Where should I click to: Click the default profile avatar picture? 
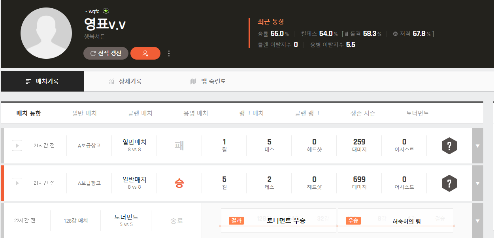pyautogui.click(x=46, y=33)
